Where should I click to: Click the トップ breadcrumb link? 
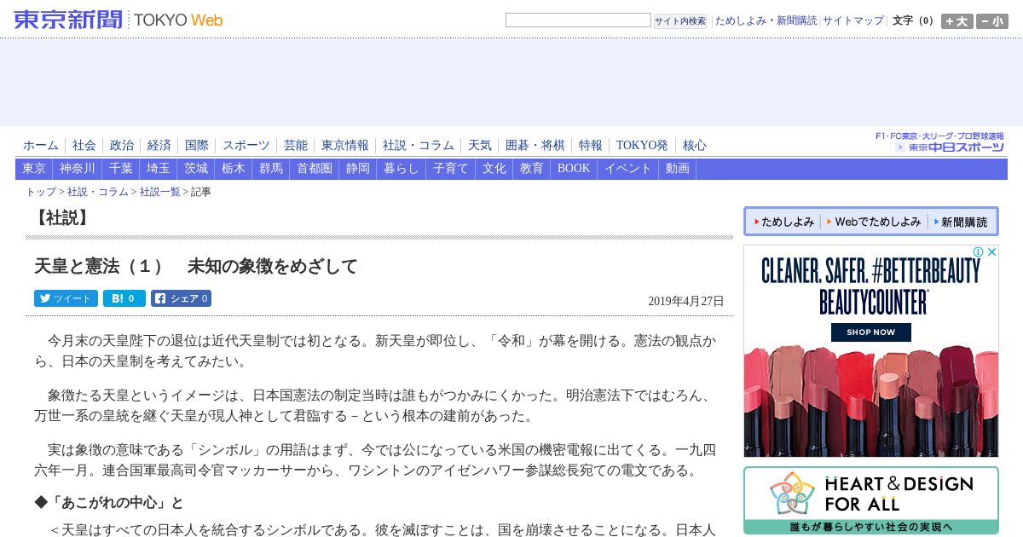coord(41,192)
